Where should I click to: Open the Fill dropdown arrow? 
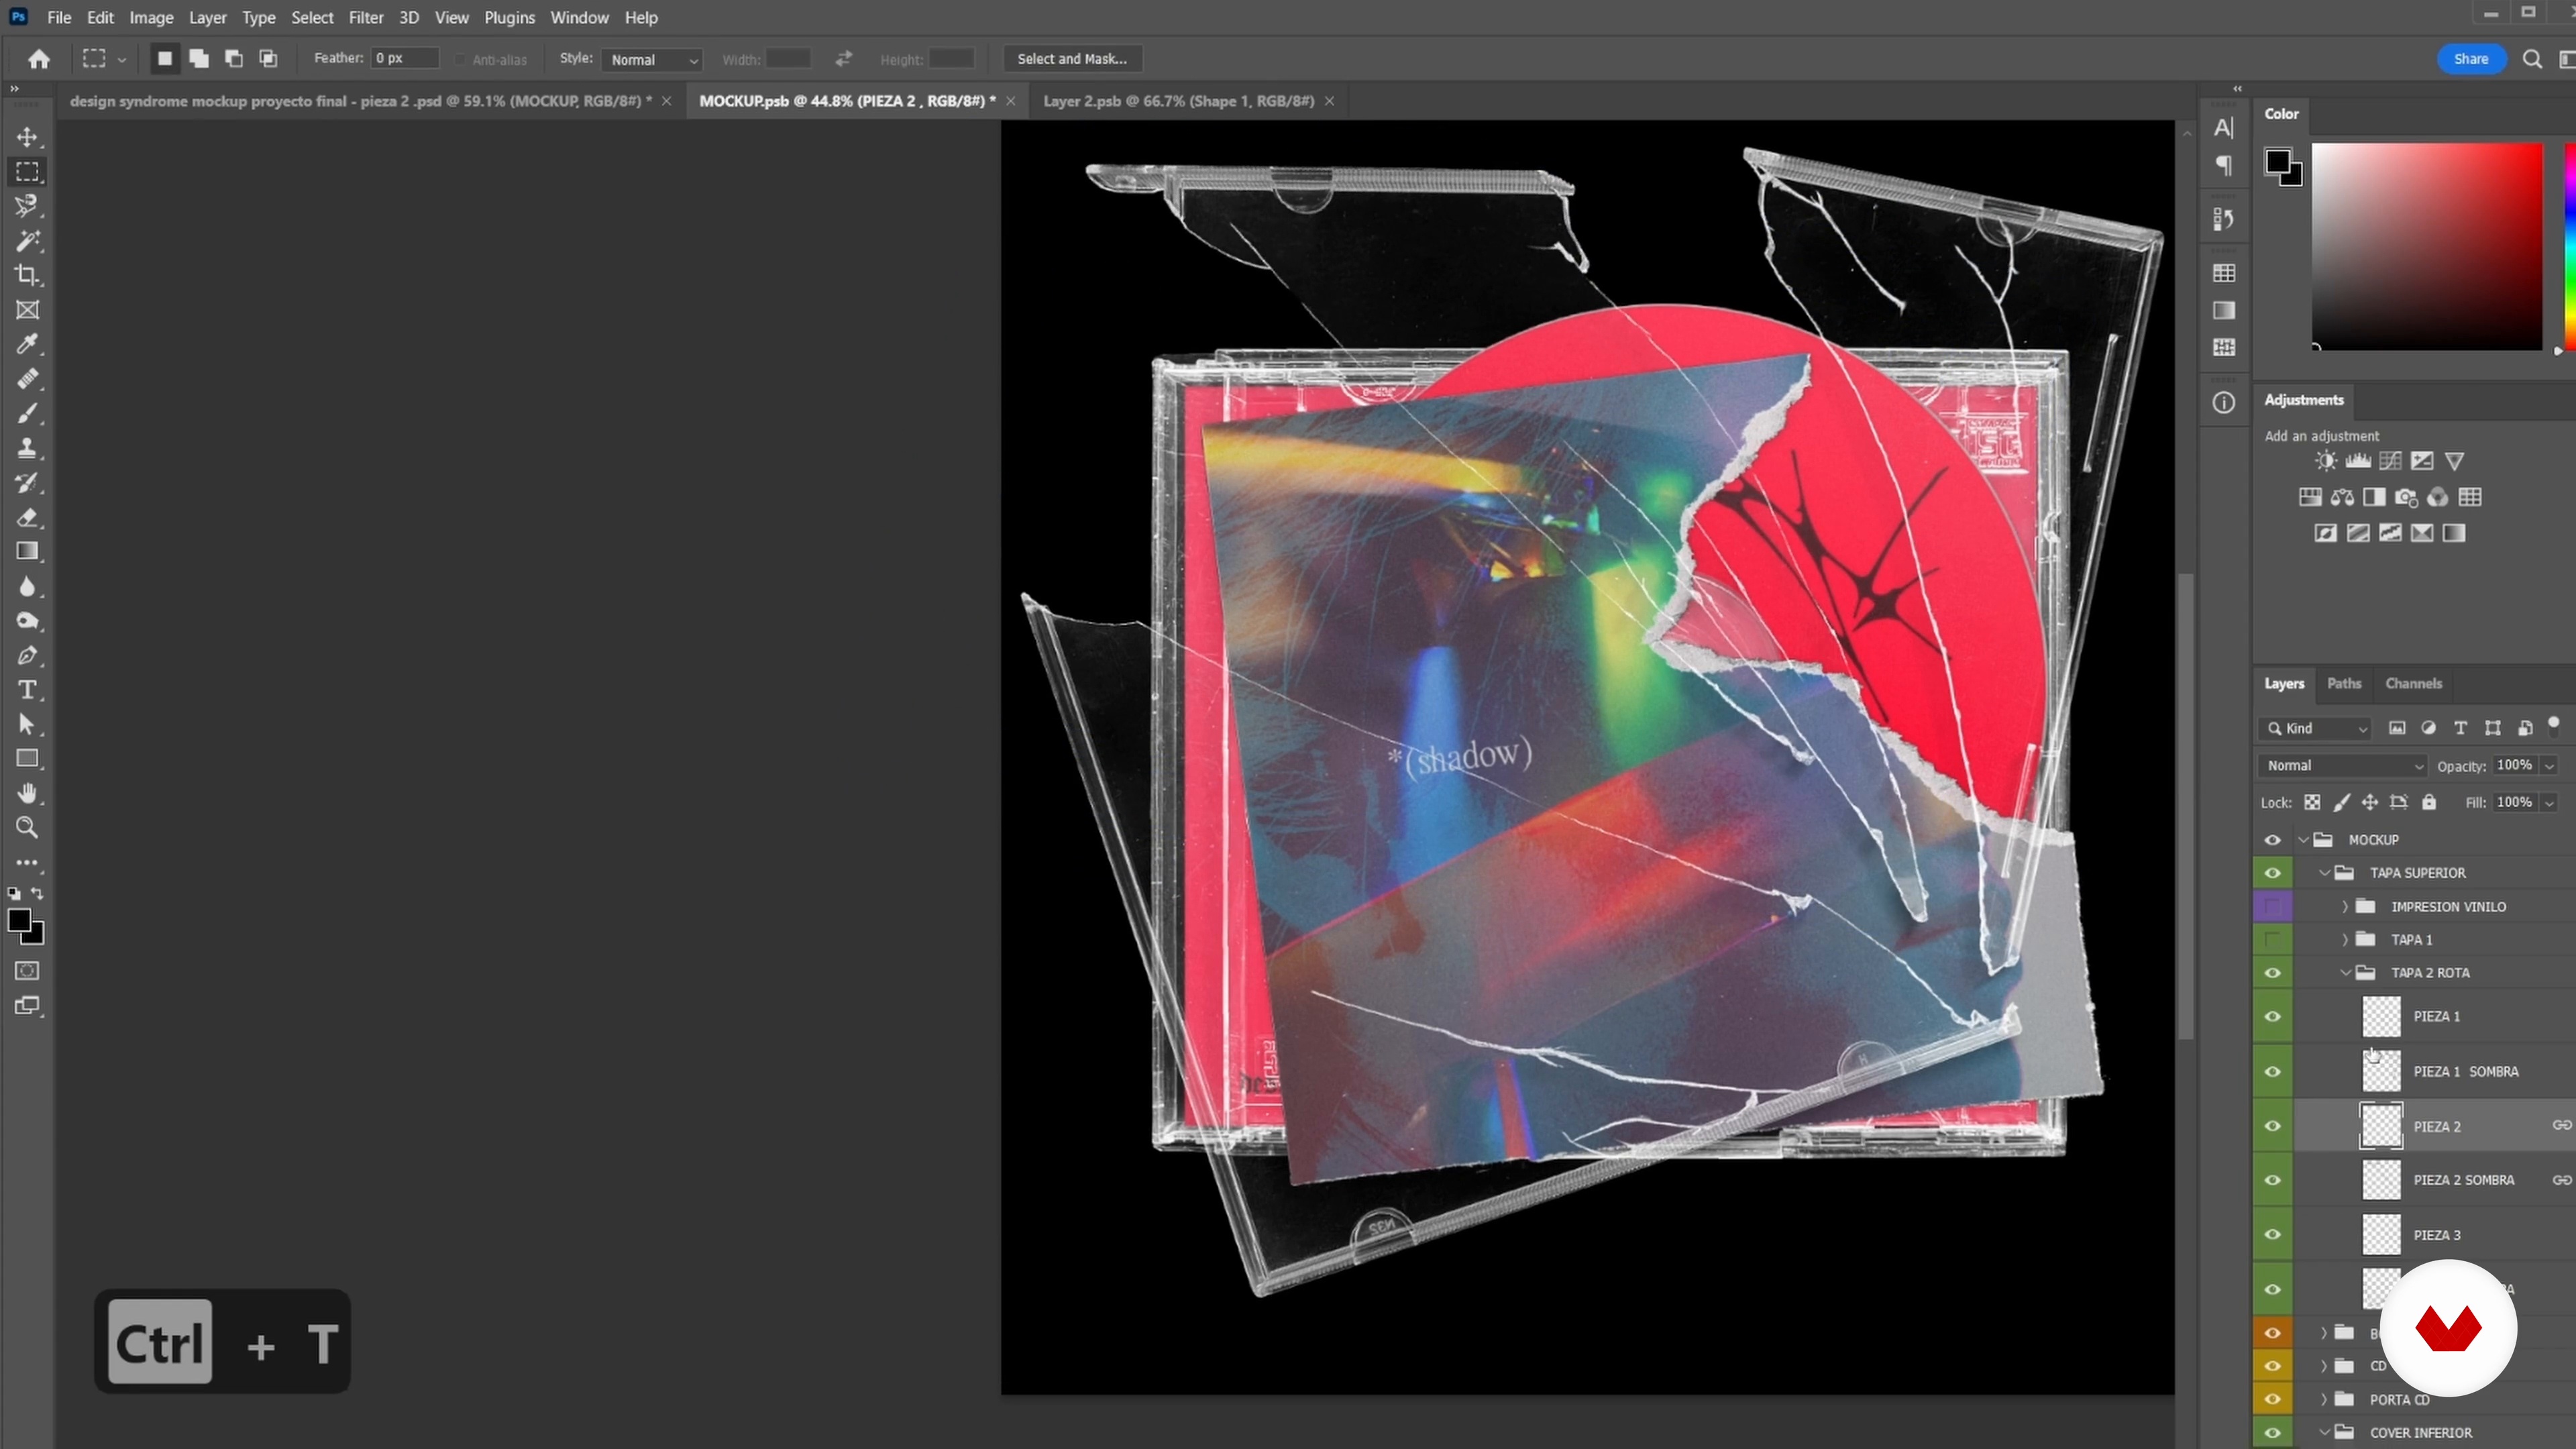[x=2550, y=803]
